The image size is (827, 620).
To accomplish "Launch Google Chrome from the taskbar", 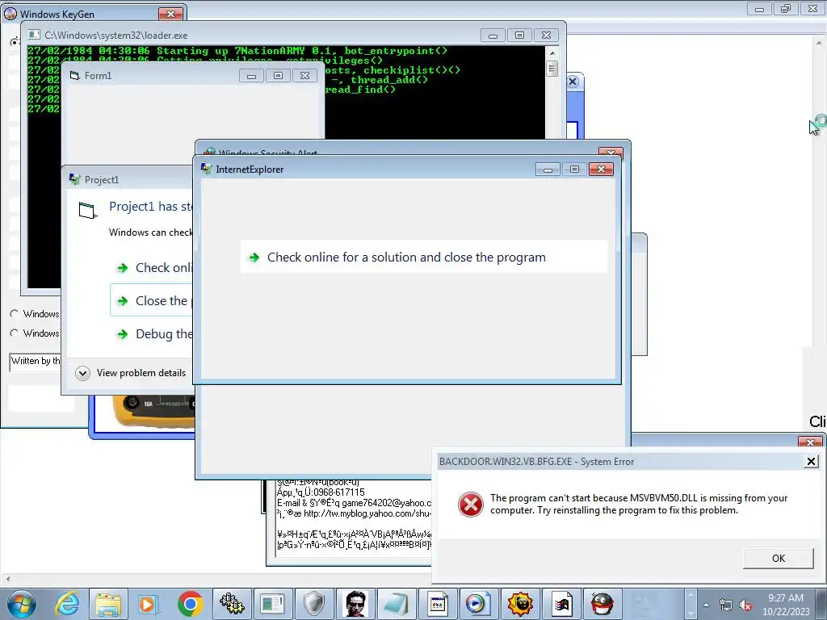I will [x=190, y=604].
